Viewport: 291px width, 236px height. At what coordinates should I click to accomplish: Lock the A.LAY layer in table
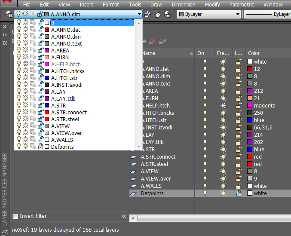click(239, 135)
